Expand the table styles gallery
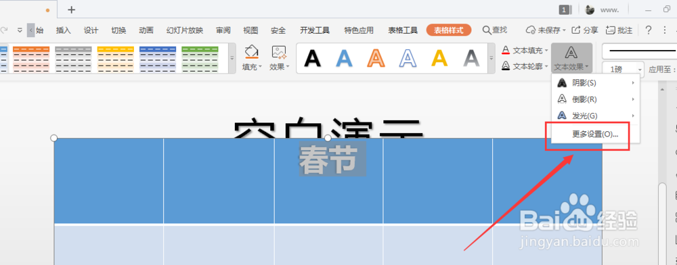This screenshot has width=677, height=265. coord(232,58)
